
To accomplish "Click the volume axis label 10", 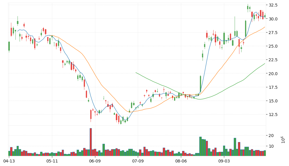I will pos(271,146).
